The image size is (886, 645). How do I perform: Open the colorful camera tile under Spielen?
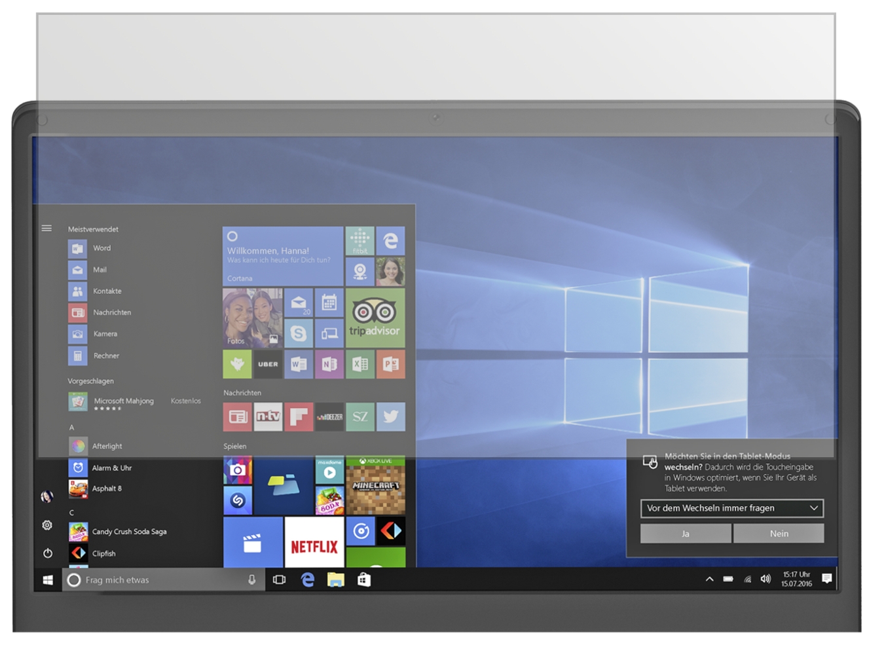pos(237,470)
